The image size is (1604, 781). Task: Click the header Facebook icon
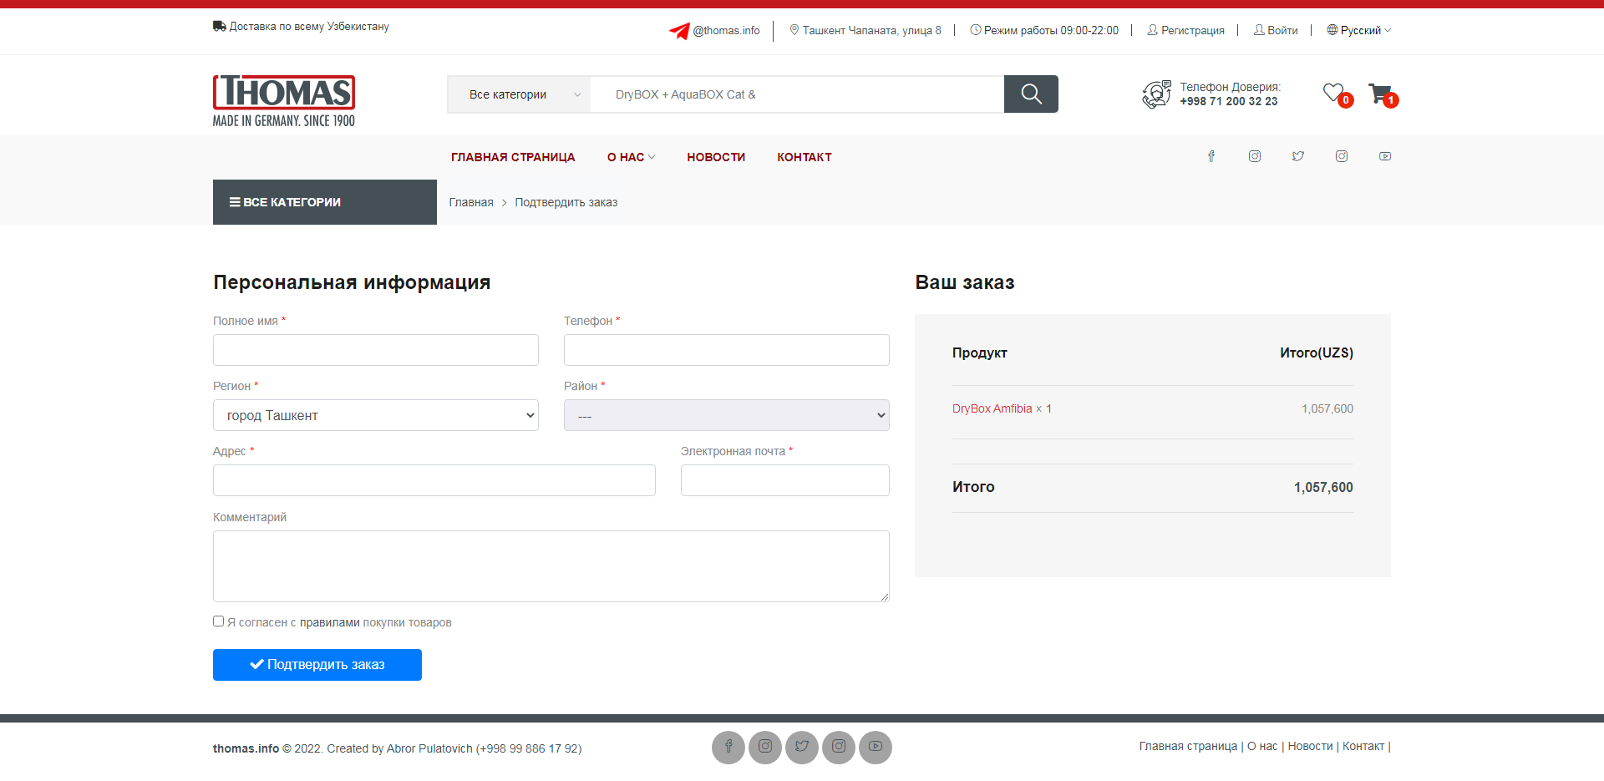[1211, 156]
